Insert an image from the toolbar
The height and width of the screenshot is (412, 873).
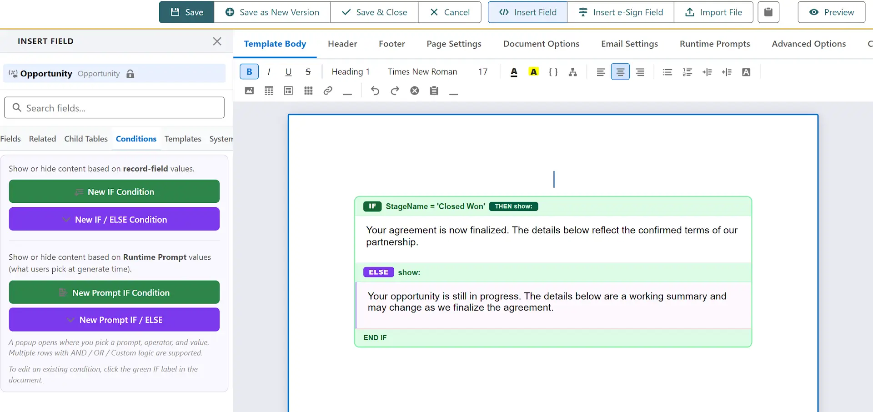[x=249, y=90]
